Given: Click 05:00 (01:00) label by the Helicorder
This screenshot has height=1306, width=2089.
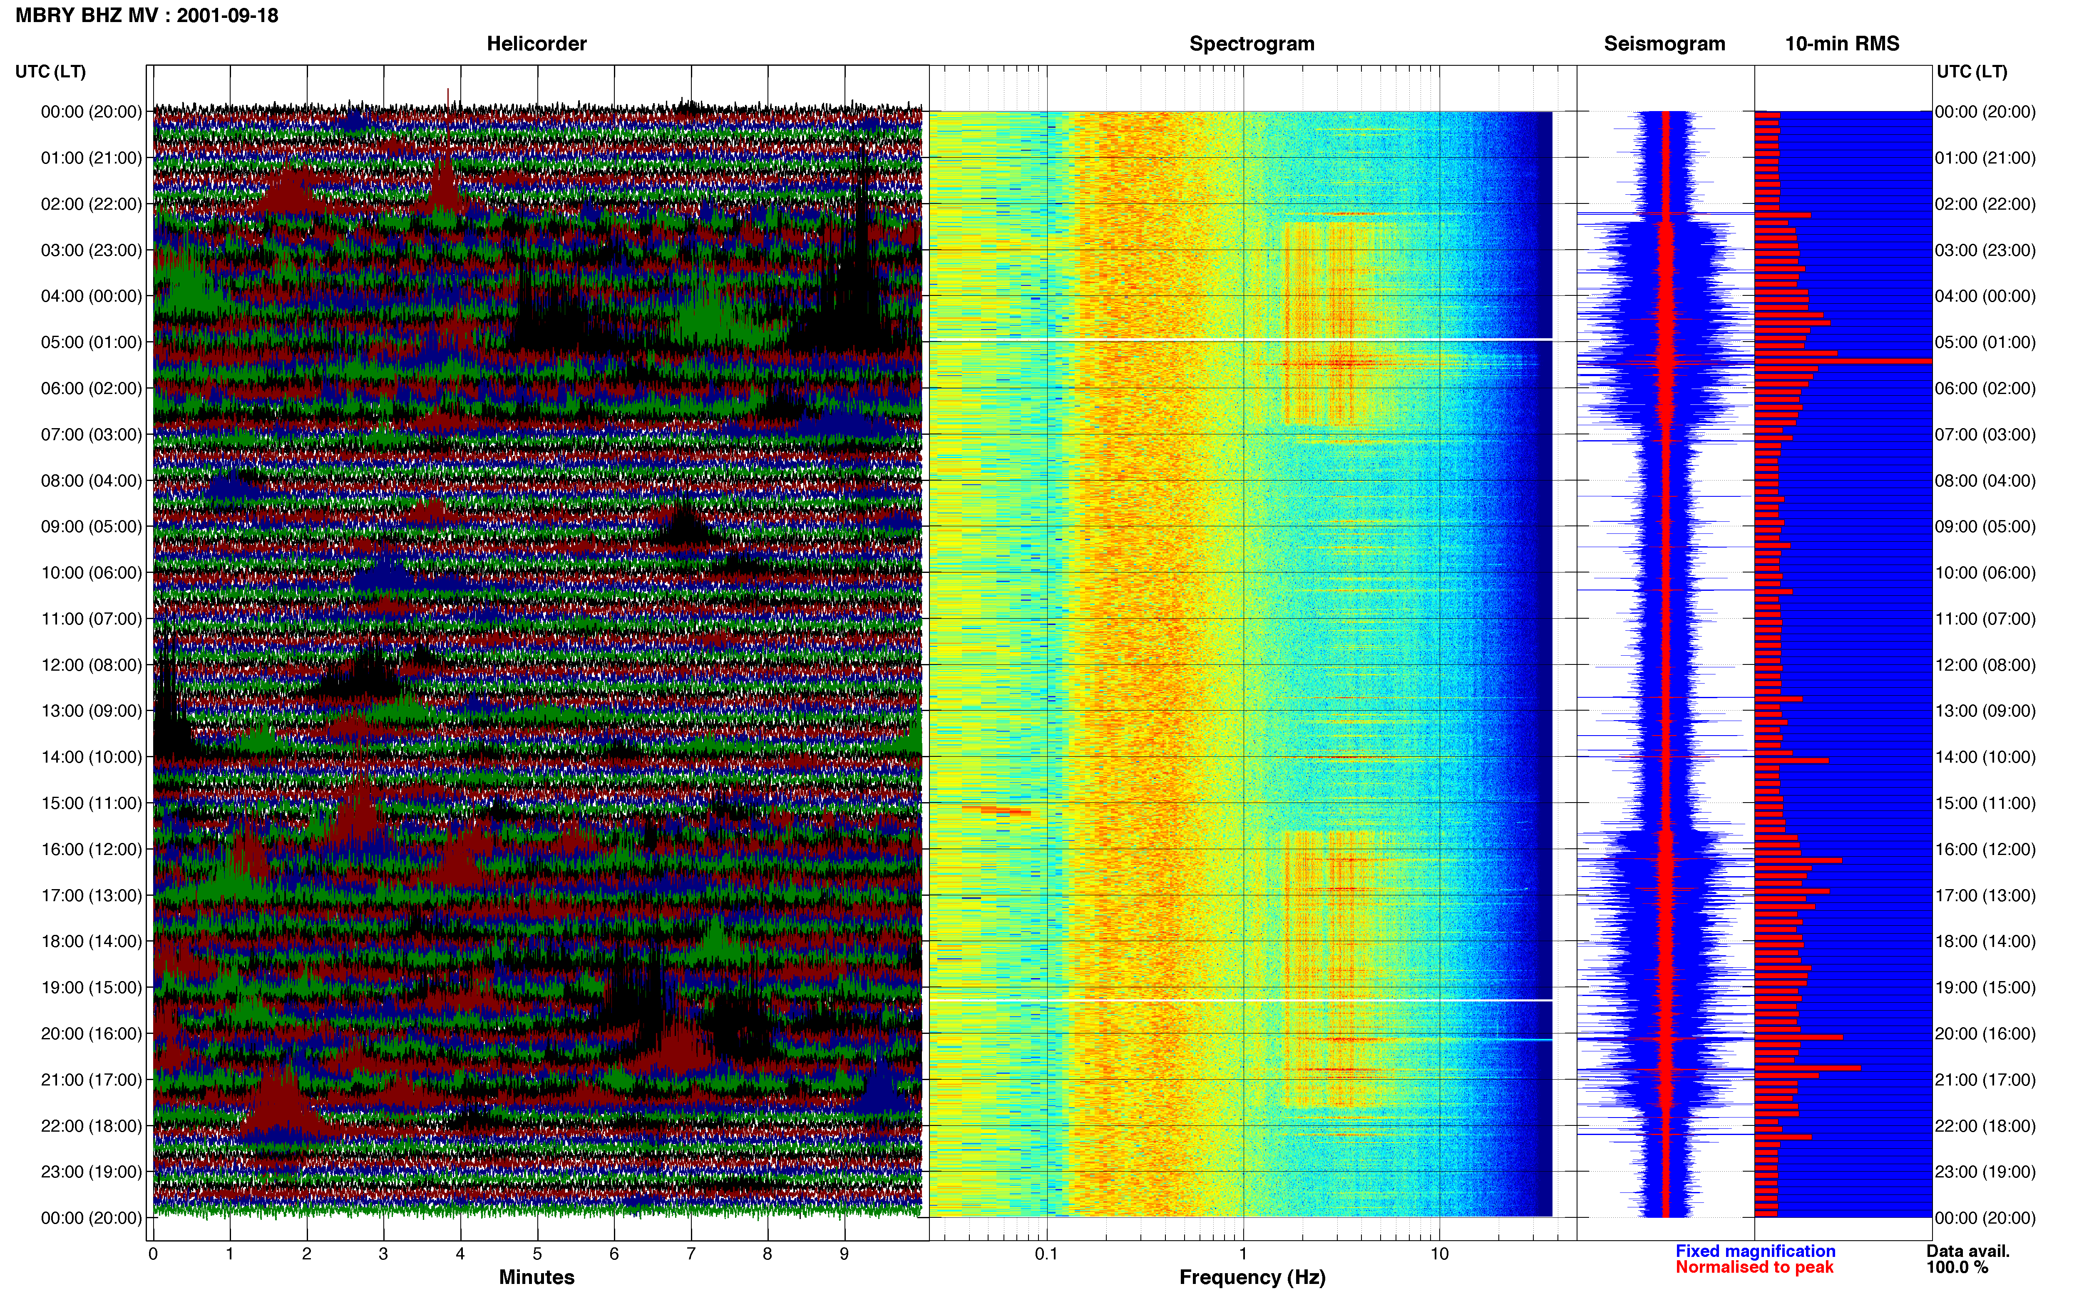Looking at the screenshot, I should [x=92, y=342].
